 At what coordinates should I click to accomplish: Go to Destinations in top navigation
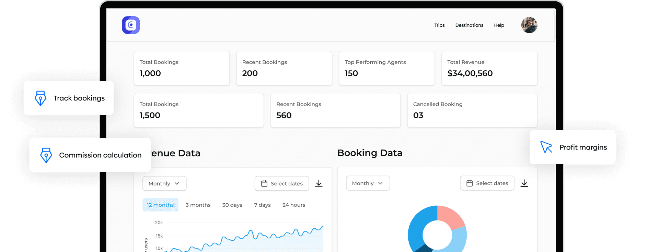coord(469,25)
